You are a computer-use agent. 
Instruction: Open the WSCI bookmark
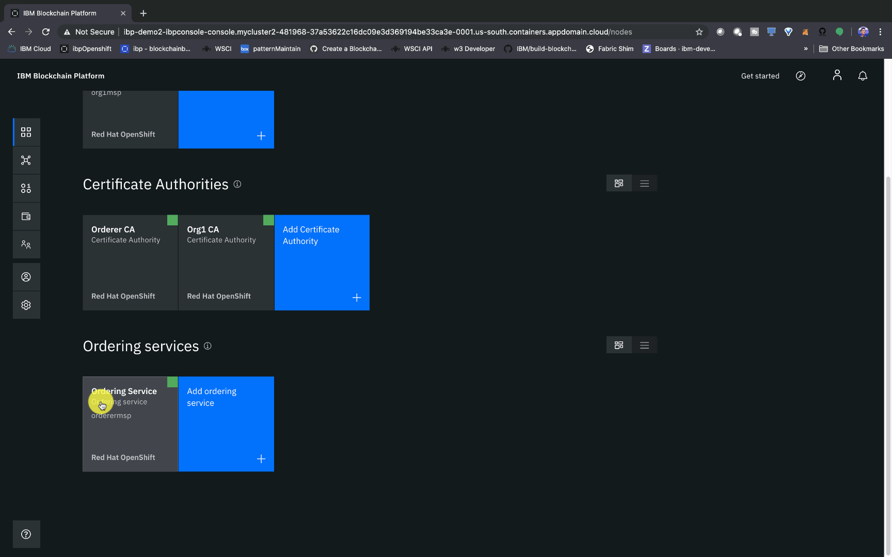217,49
